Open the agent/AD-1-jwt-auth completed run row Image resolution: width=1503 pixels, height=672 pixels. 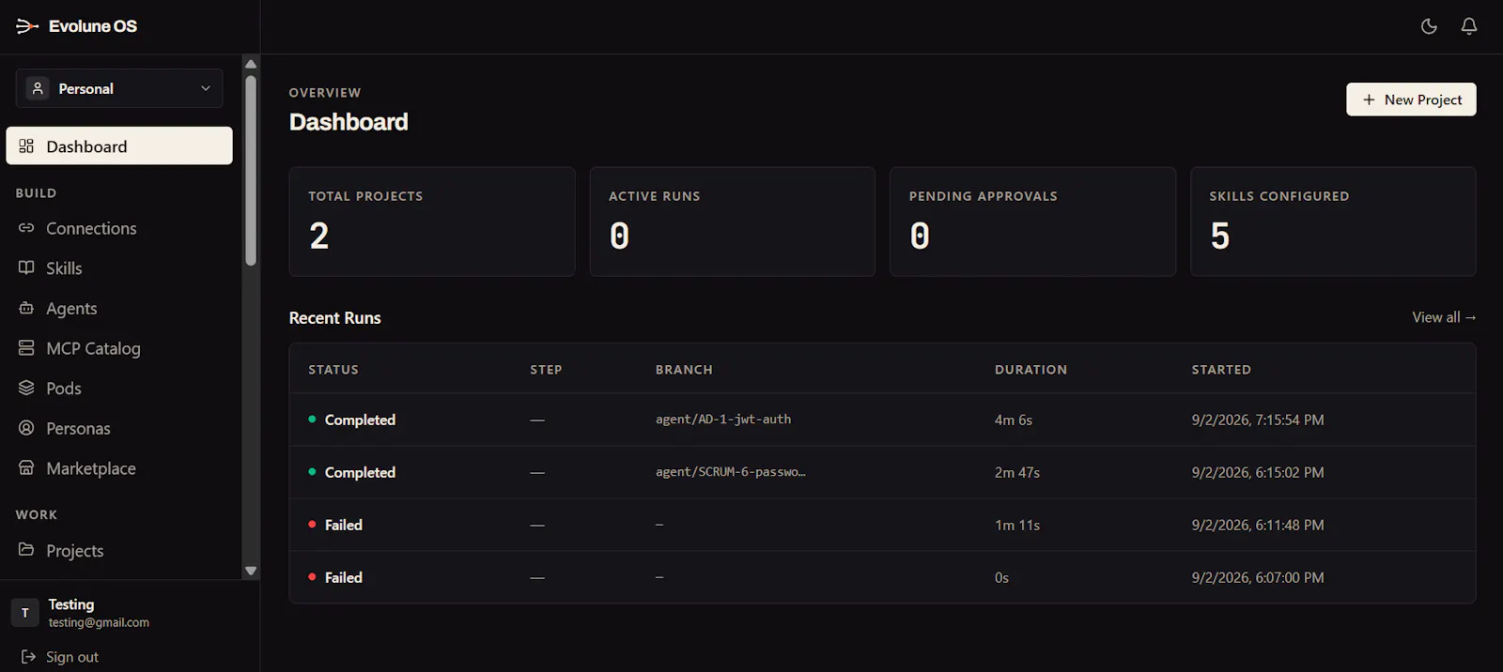[882, 420]
